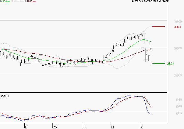Click the M month marker on the time axis
184x129 pixels.
[112, 127]
